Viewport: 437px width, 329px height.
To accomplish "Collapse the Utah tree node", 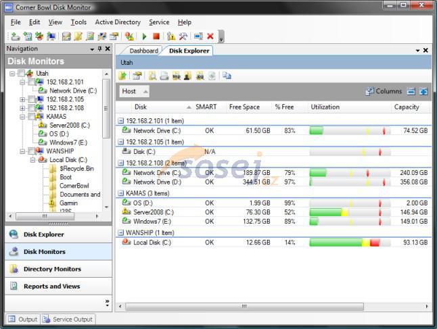I will [12, 74].
